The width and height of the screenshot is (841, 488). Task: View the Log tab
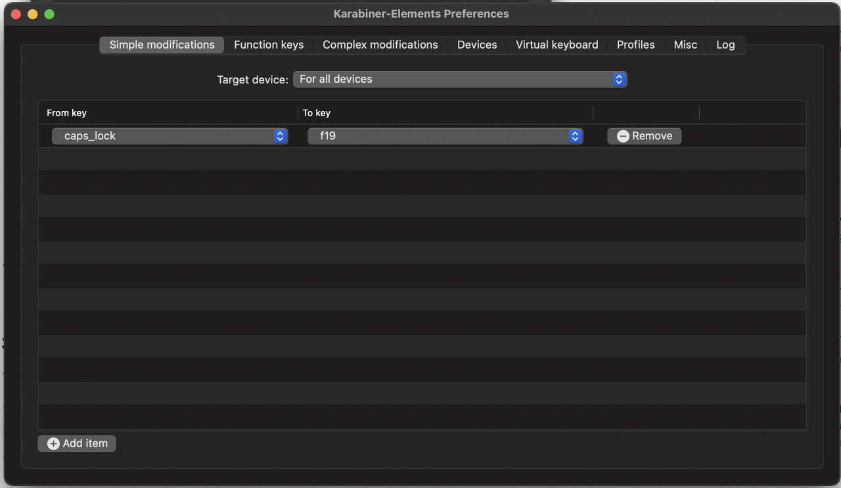[725, 45]
